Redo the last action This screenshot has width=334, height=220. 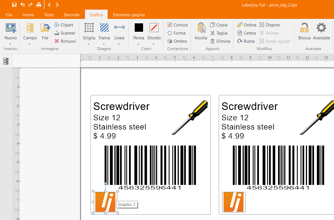(x=30, y=5)
